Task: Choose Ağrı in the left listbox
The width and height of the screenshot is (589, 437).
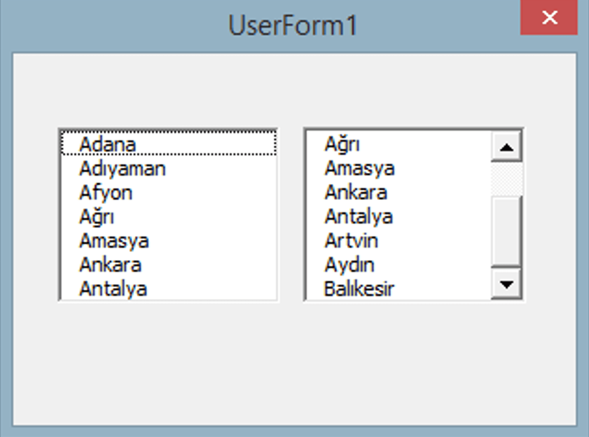Action: pyautogui.click(x=169, y=216)
